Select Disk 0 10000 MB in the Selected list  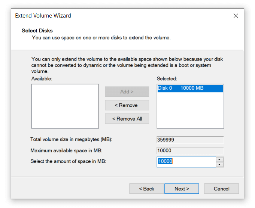[x=190, y=88]
